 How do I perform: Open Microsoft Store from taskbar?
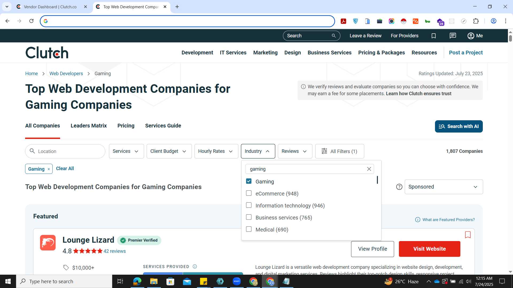tap(170, 281)
